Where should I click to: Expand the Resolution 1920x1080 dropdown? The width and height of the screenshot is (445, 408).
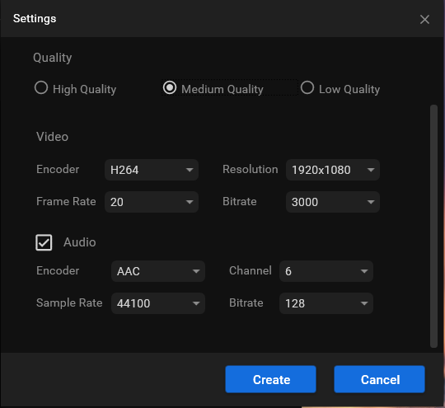point(333,170)
